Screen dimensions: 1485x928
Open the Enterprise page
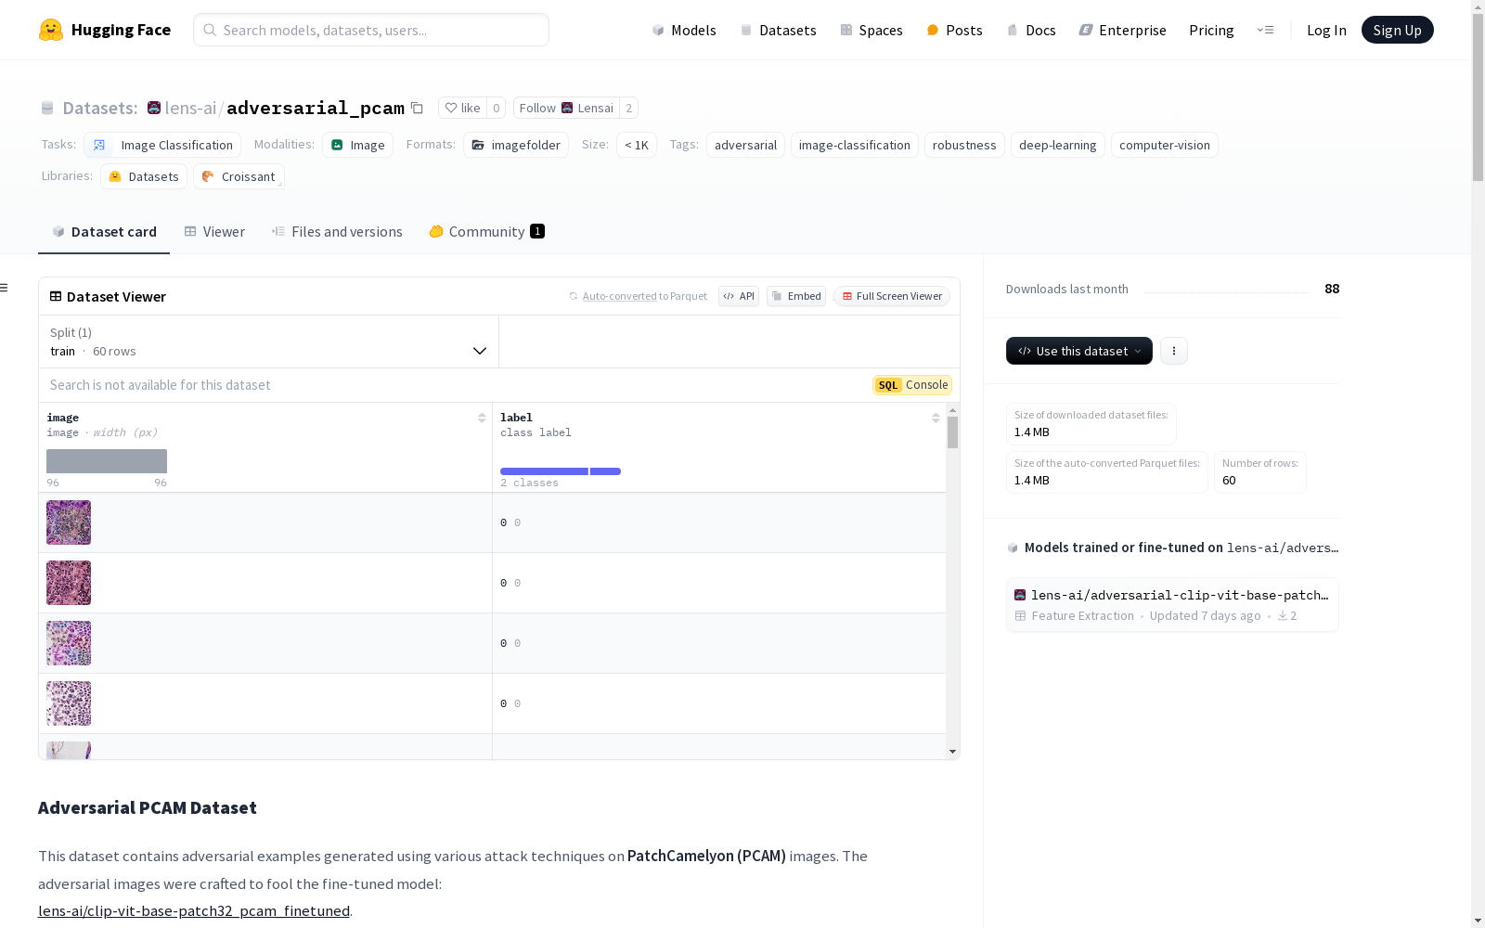[1122, 30]
